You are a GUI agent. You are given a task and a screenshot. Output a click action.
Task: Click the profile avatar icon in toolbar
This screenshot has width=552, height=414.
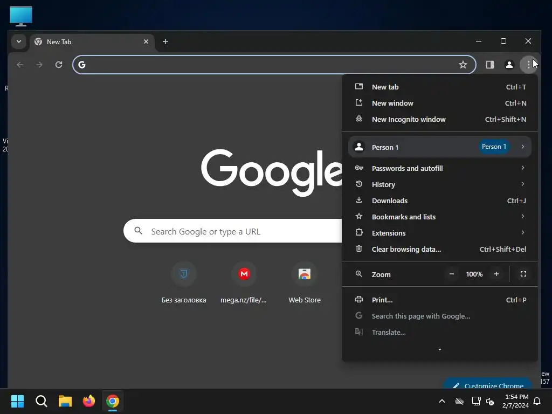pyautogui.click(x=509, y=65)
